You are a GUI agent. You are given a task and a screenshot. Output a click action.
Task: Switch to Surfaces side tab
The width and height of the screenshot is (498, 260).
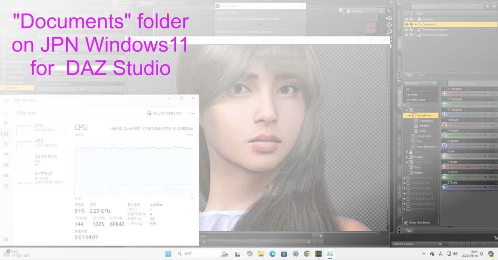point(399,192)
